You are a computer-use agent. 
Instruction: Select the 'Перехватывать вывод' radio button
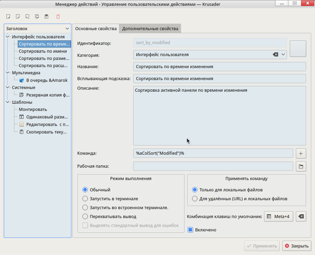tap(85, 216)
